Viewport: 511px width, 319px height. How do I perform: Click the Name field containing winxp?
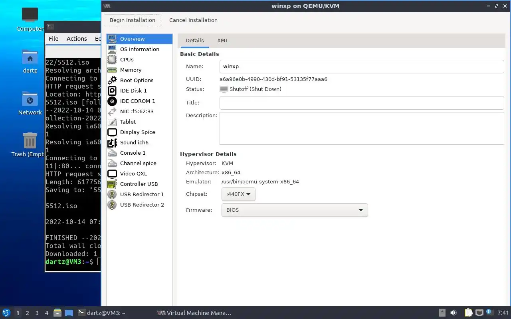coord(362,67)
